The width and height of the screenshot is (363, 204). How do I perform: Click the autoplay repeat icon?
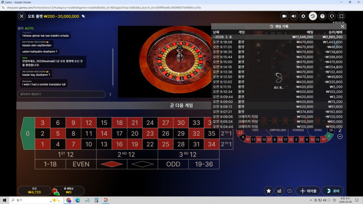[x=290, y=191]
